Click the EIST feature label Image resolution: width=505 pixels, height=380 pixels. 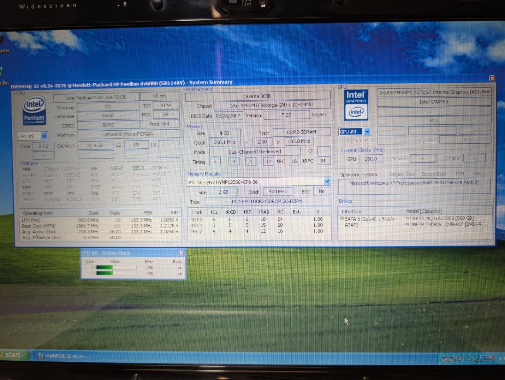click(x=49, y=193)
